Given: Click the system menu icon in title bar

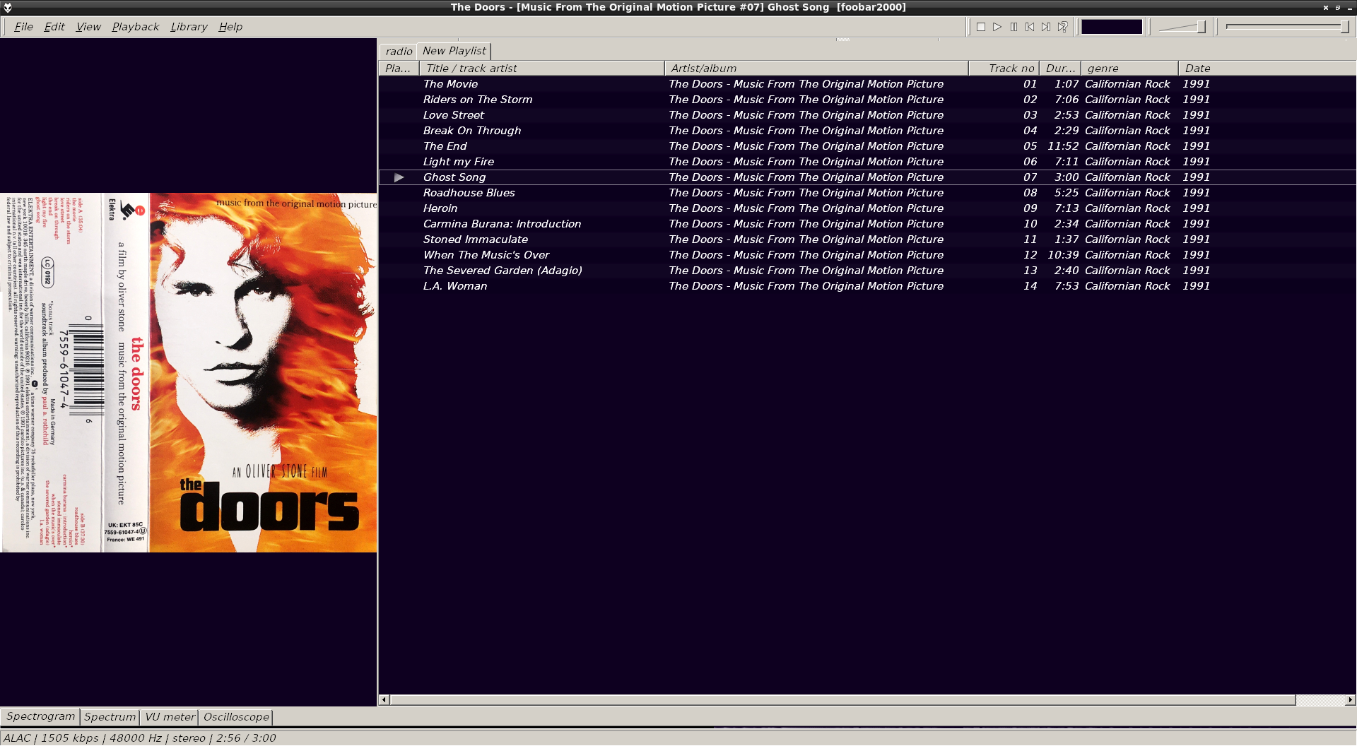Looking at the screenshot, I should click(8, 7).
